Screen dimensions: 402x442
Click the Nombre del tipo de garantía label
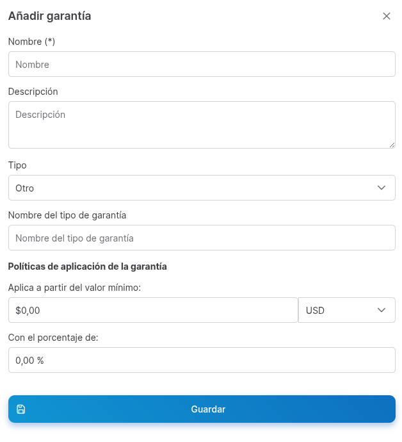pos(67,215)
